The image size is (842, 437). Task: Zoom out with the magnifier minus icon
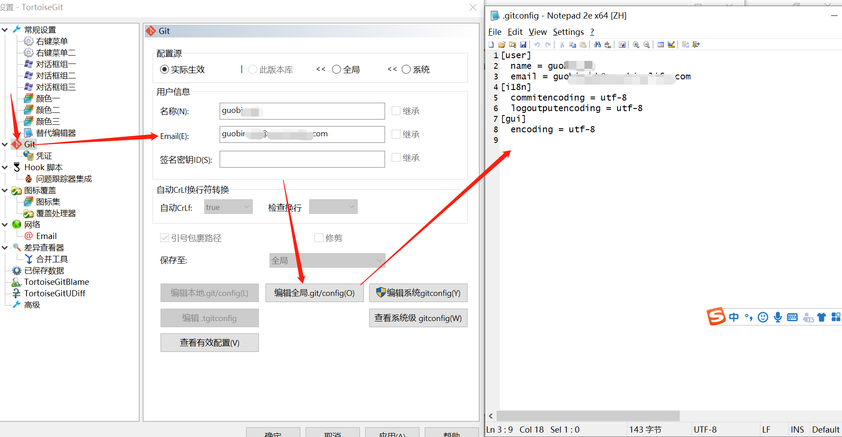(x=647, y=45)
